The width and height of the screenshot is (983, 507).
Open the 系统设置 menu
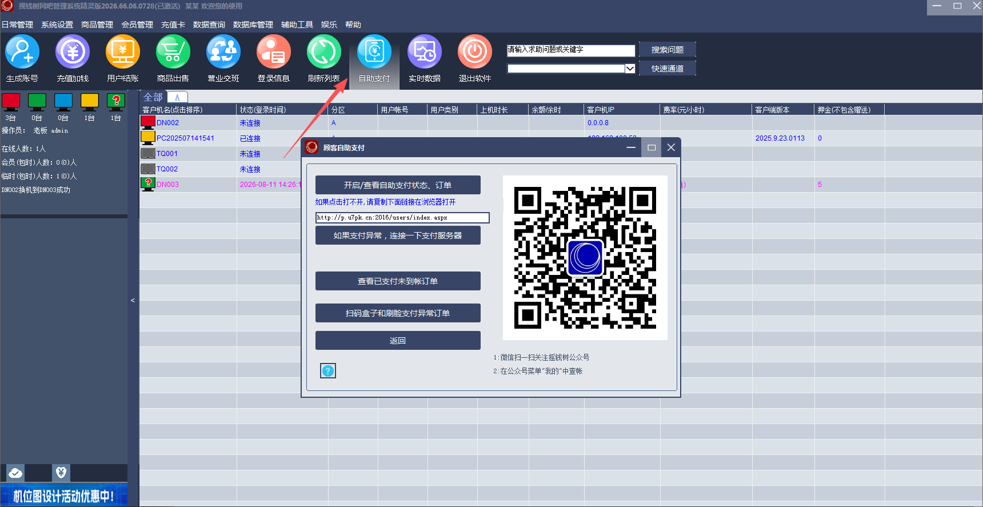click(57, 25)
